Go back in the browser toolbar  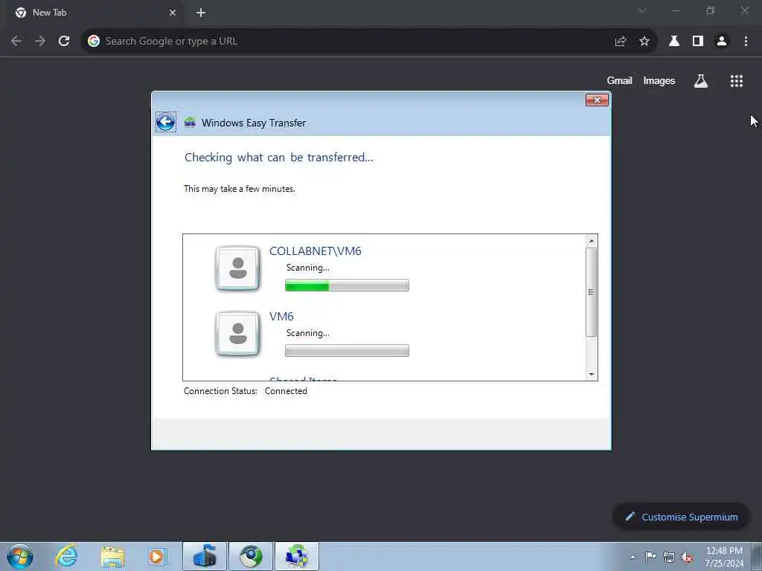16,42
